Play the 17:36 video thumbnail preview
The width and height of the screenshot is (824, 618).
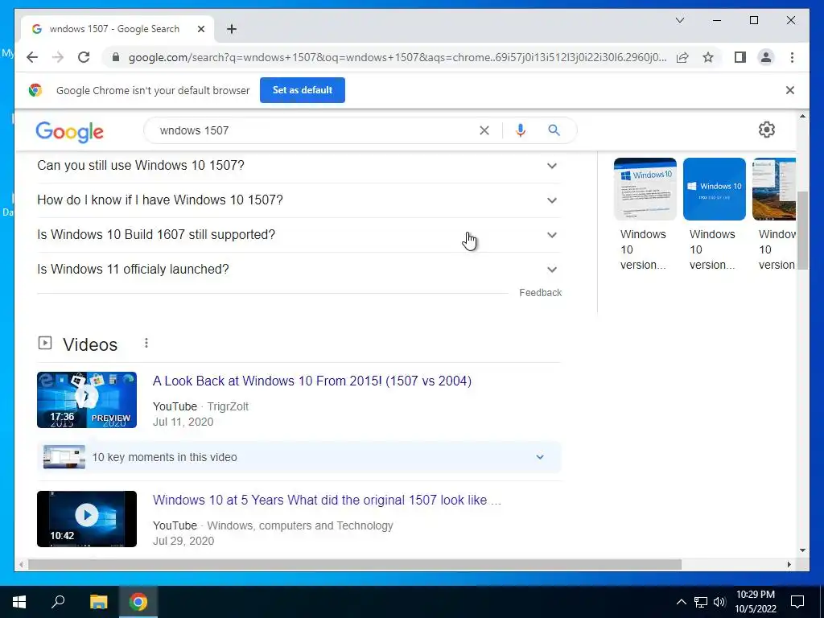[x=87, y=400]
